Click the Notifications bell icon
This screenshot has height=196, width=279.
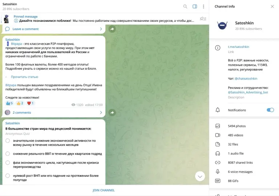click(x=218, y=110)
